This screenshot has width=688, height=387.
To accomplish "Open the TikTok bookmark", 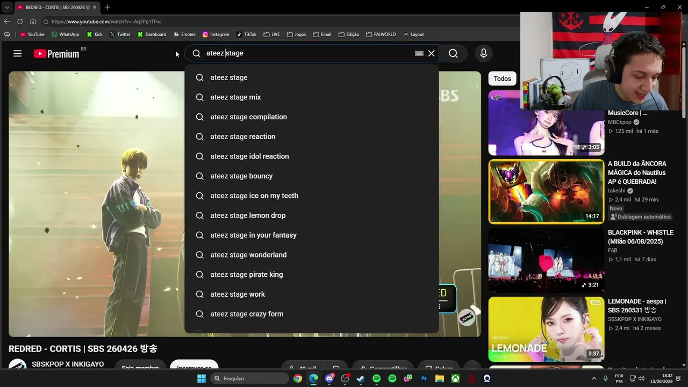I will tap(247, 34).
